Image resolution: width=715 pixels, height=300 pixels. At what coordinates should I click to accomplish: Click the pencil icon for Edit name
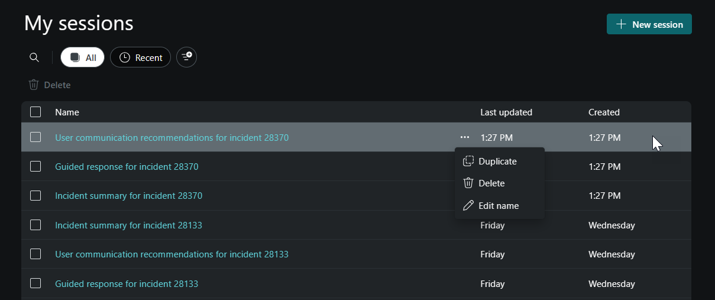(468, 205)
